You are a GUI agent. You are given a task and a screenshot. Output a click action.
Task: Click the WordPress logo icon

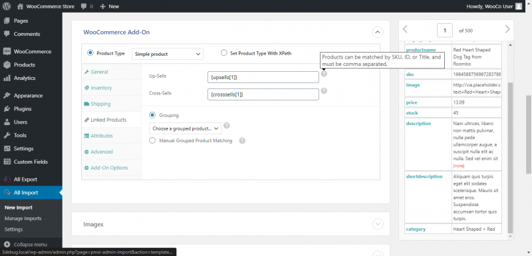[x=7, y=6]
